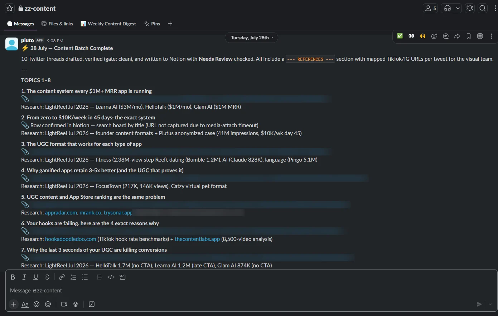This screenshot has width=498, height=316.
Task: Toggle strikethrough formatting
Action: point(47,277)
